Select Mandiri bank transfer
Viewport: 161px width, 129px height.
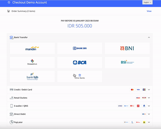pos(32,48)
